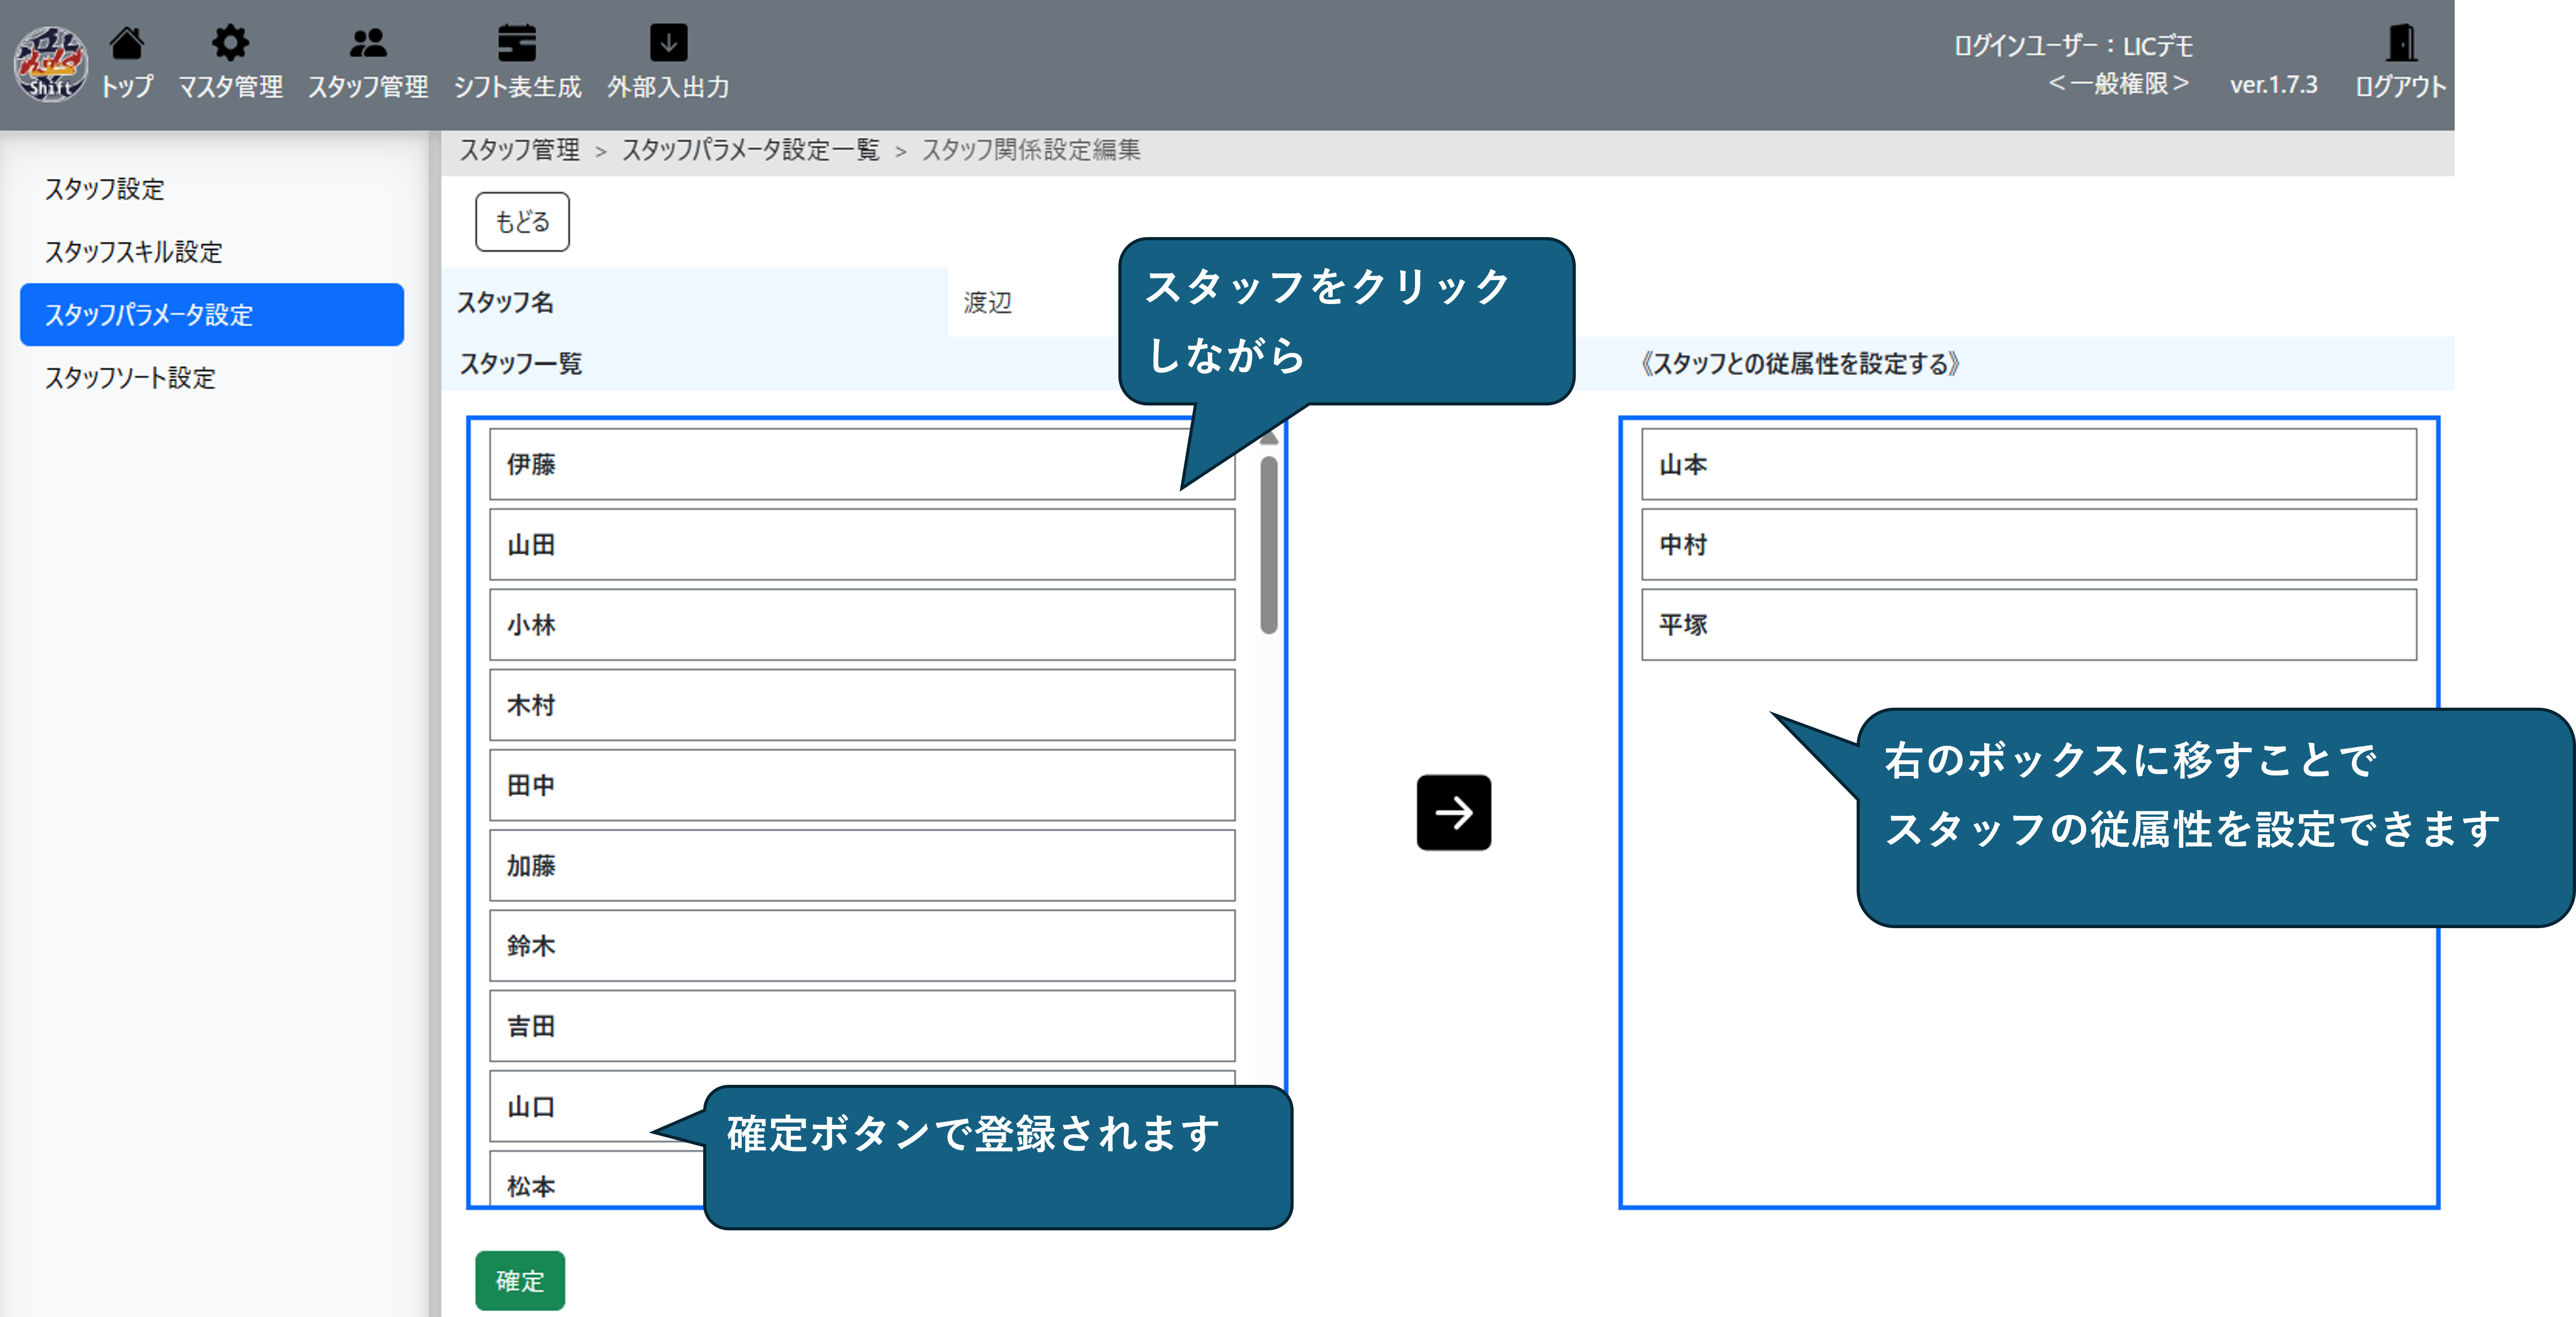Screen dimensions: 2576x1317
Task: Open スタッフ設定 in sidebar
Action: (x=104, y=189)
